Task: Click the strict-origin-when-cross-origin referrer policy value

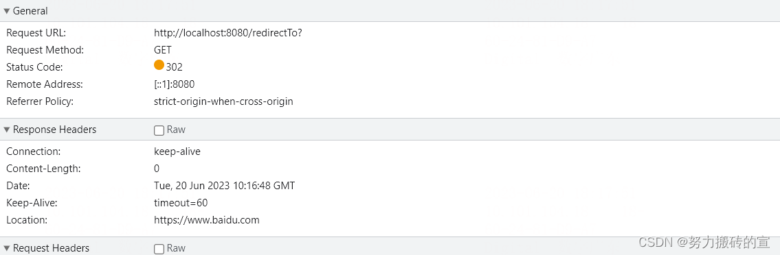Action: [x=224, y=101]
